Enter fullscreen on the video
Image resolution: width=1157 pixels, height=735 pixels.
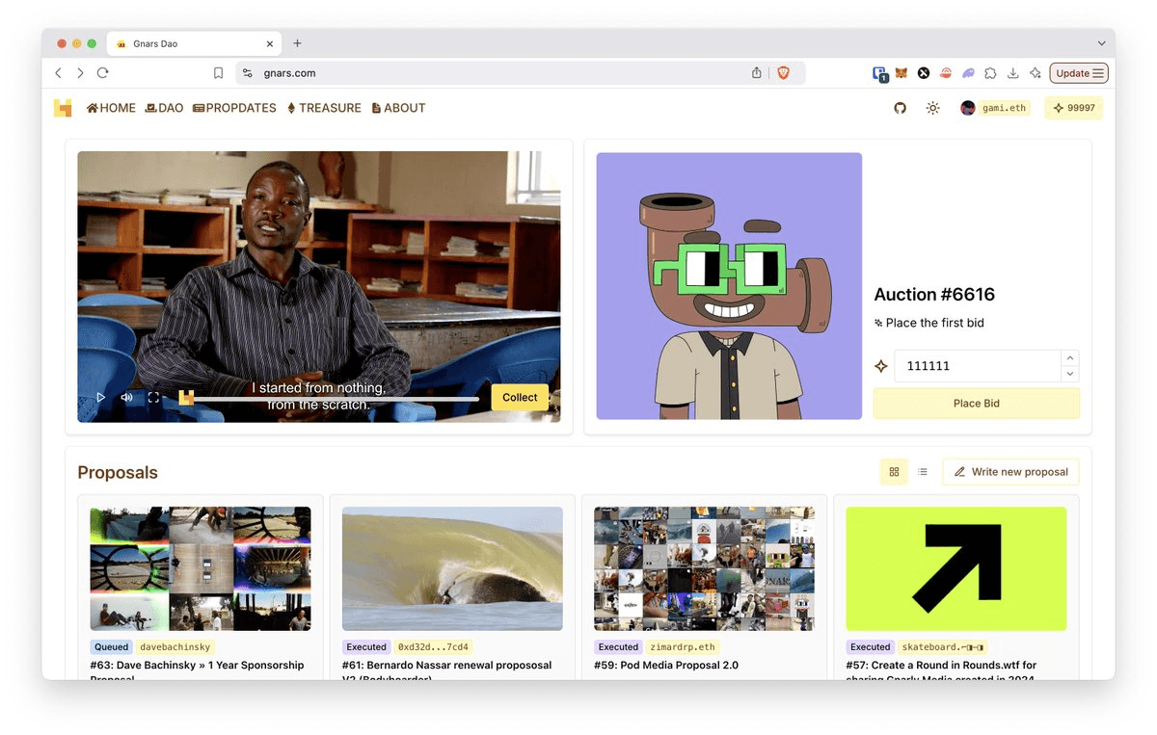point(153,397)
